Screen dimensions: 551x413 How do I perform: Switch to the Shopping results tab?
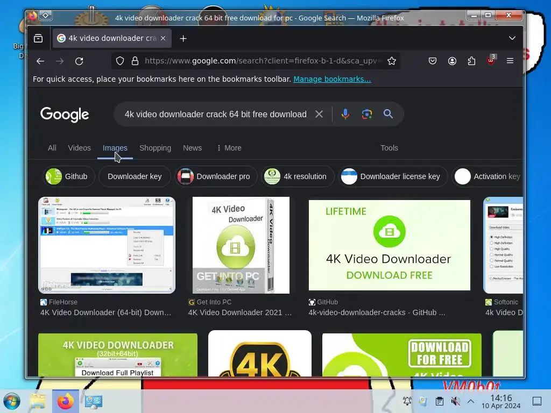pyautogui.click(x=156, y=148)
